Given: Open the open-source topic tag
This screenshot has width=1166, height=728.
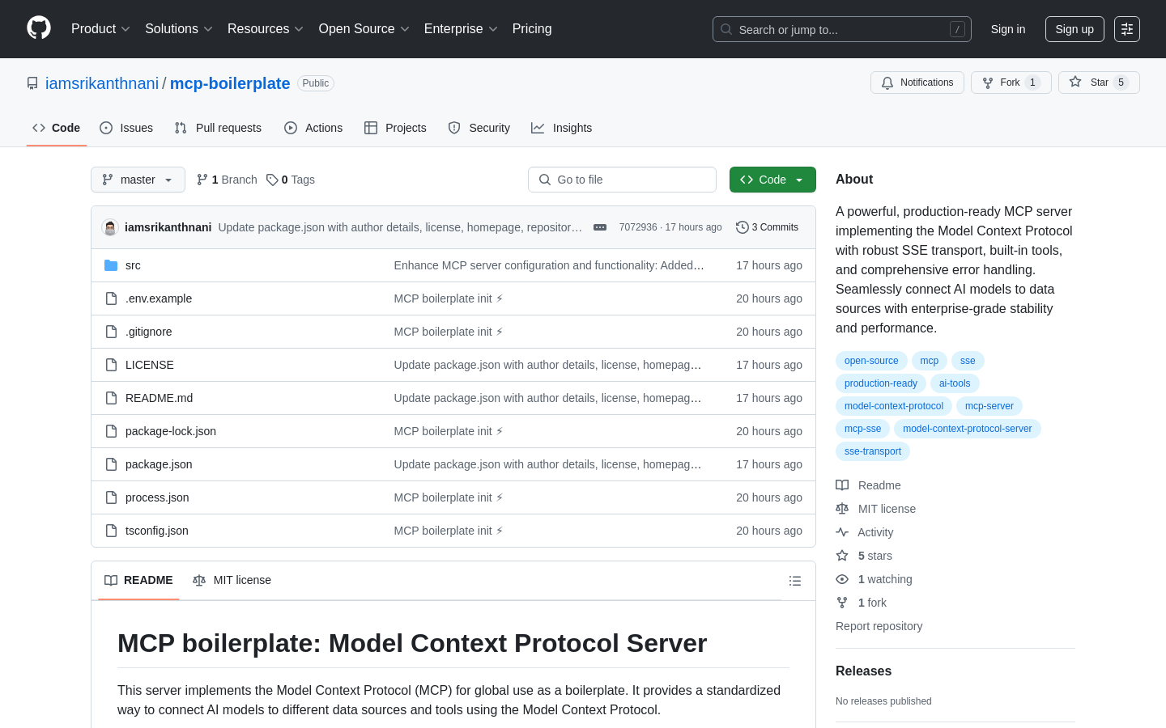Looking at the screenshot, I should 871,361.
